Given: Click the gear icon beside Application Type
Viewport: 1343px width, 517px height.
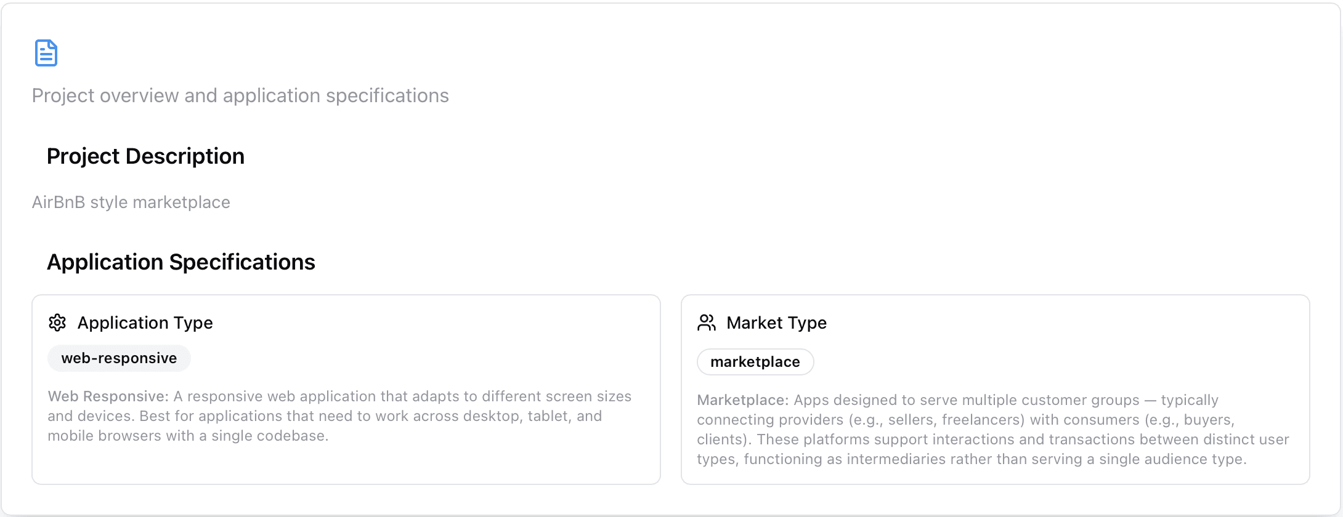Looking at the screenshot, I should [57, 323].
